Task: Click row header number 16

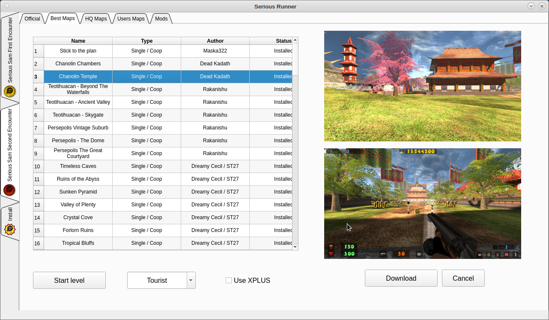Action: click(x=39, y=244)
